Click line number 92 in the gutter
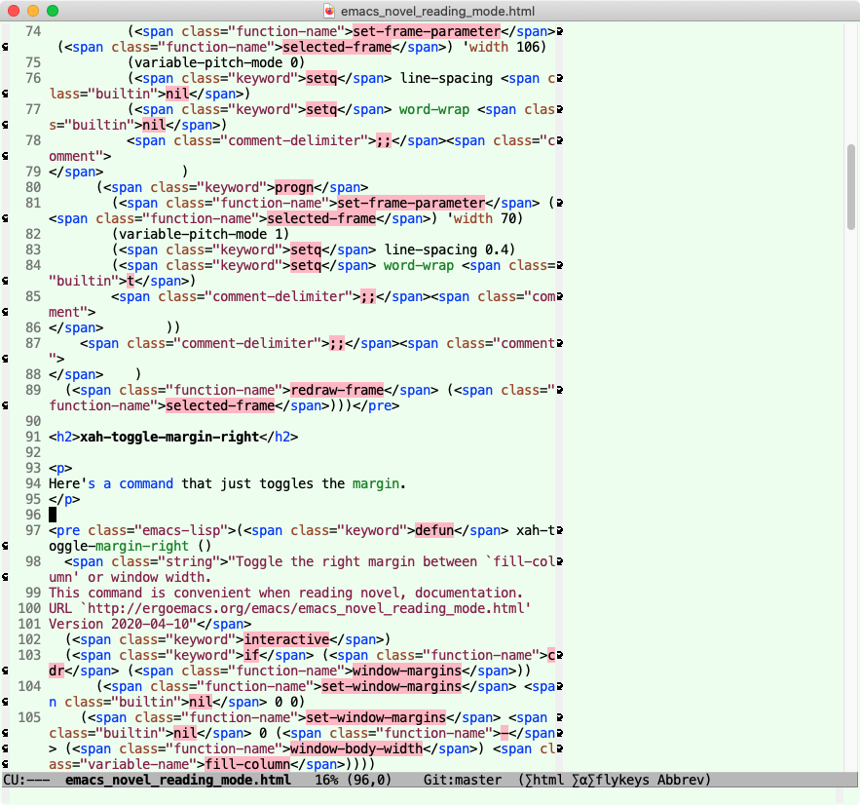Image resolution: width=860 pixels, height=805 pixels. (33, 452)
